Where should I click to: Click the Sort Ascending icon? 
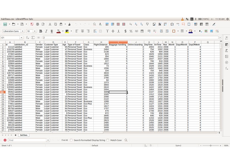tap(136, 24)
